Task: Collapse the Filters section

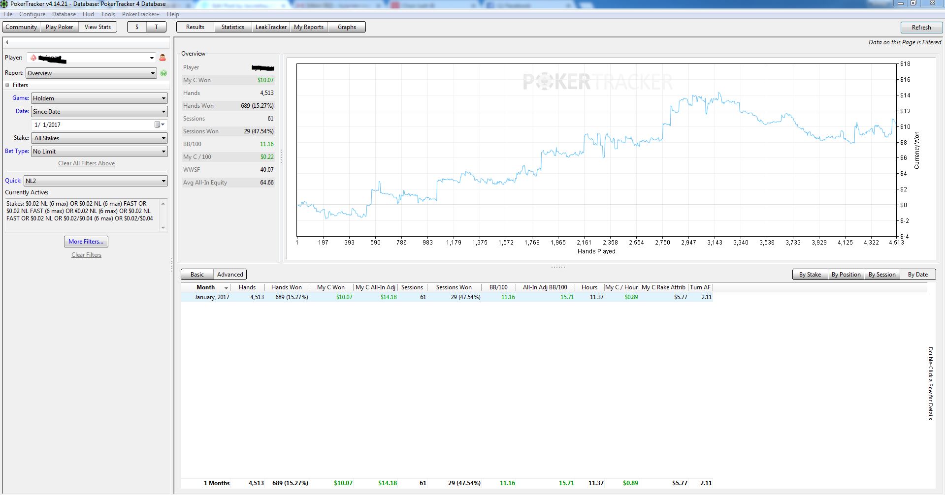Action: coord(7,85)
